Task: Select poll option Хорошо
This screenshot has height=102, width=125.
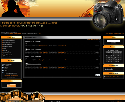Action: [x=3, y=67]
